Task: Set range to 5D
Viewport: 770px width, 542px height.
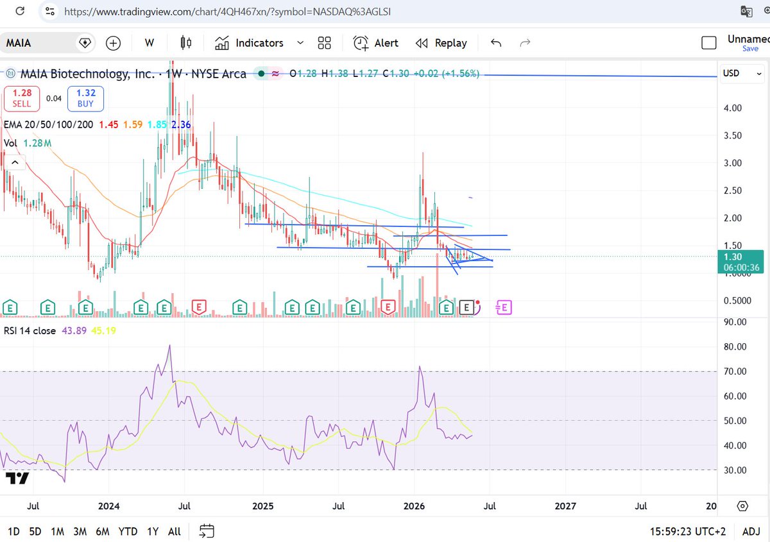Action: point(35,531)
